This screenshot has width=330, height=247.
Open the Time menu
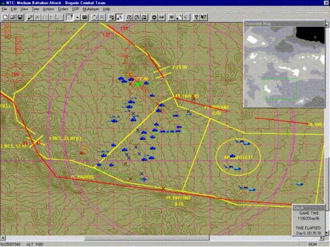pyautogui.click(x=35, y=9)
